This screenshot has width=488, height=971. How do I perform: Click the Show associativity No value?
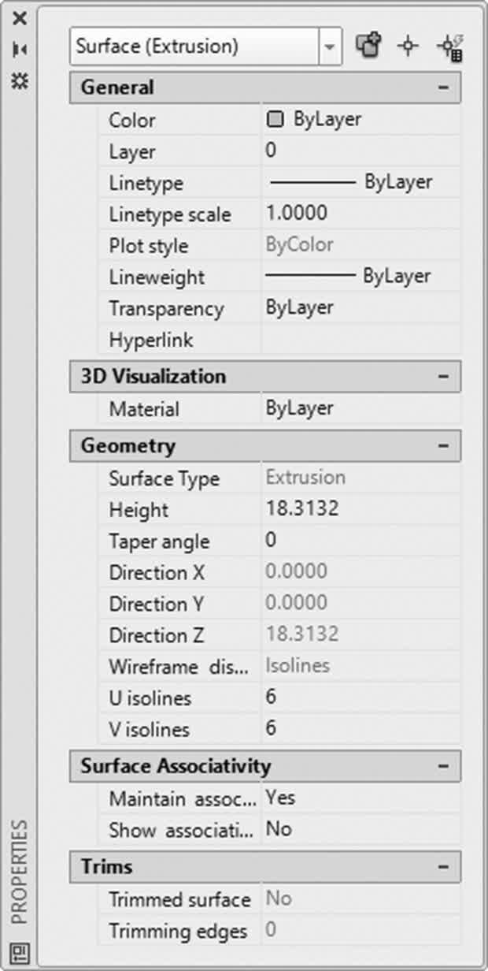pyautogui.click(x=360, y=829)
